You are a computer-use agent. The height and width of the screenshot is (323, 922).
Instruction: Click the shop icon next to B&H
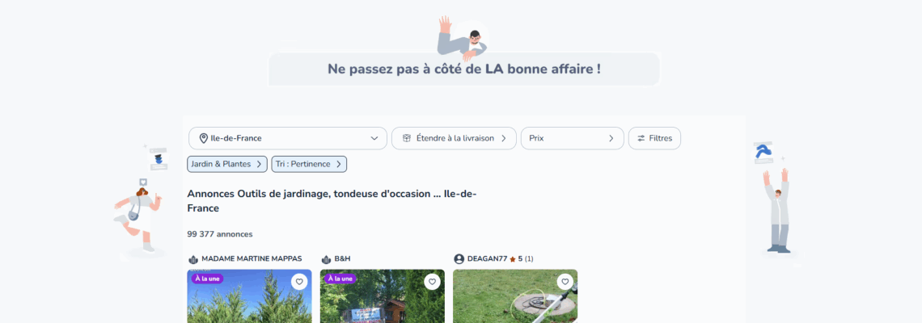327,259
